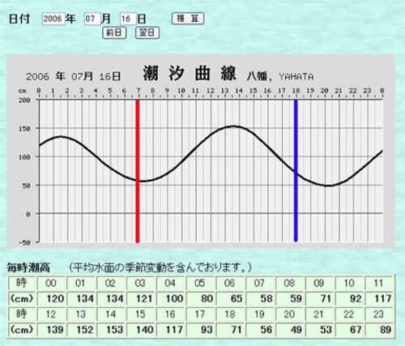
Task: Click the 八幡, YAHATA location label
Action: click(280, 76)
